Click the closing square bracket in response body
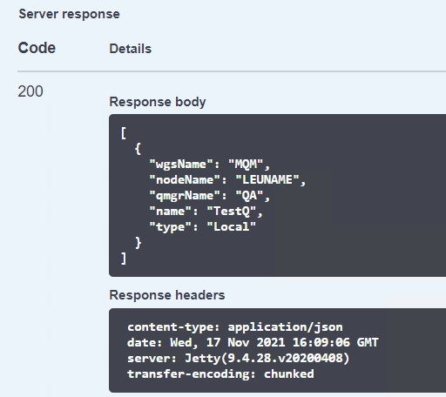Viewport: 446px width, 397px height. click(x=124, y=259)
